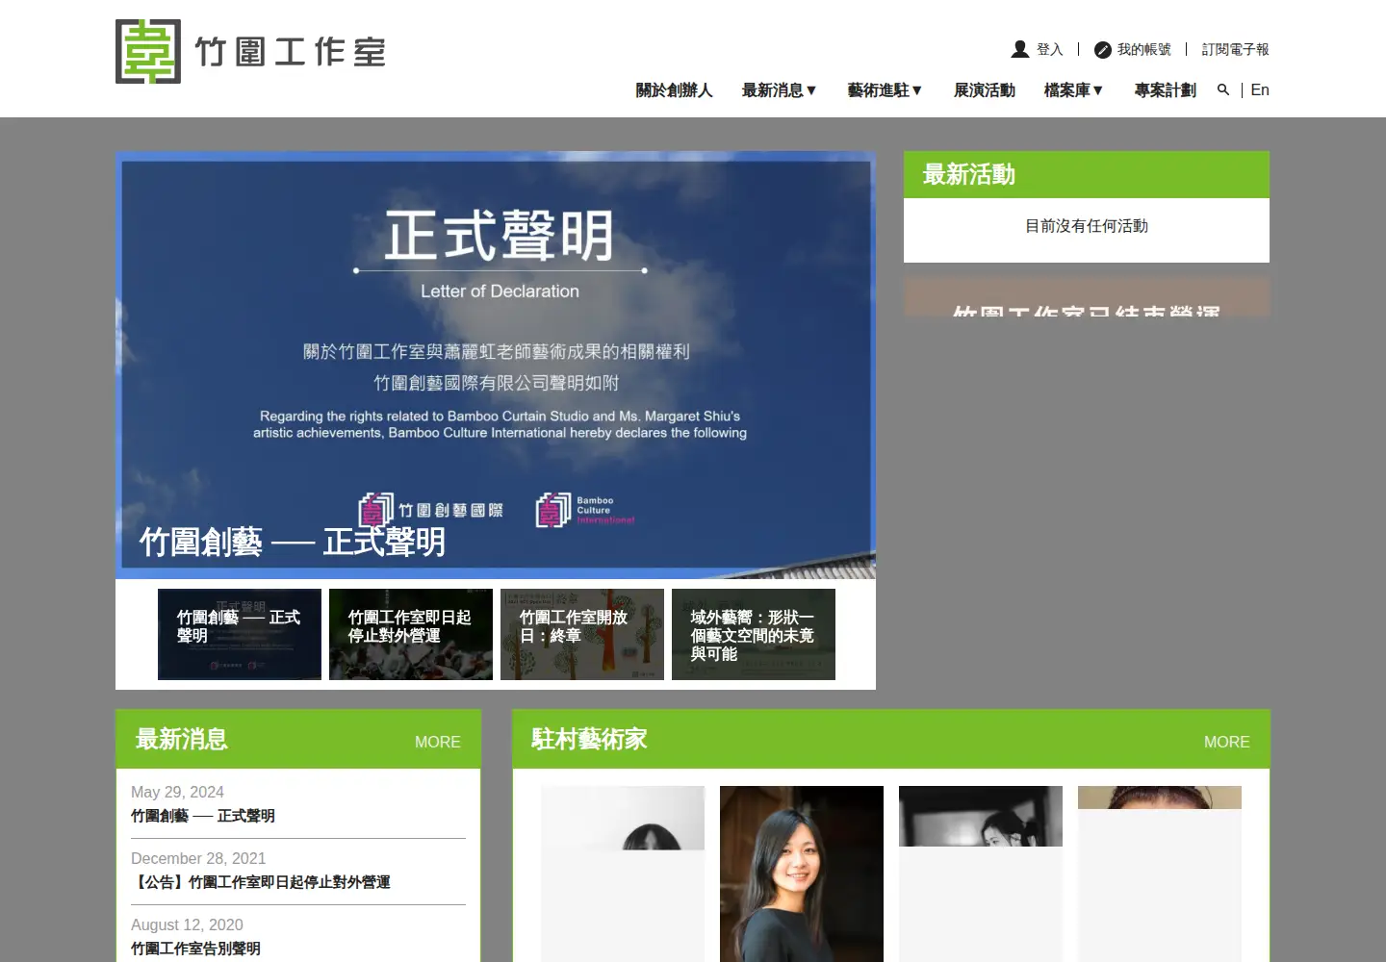
Task: Select the 竹圍工作室開放日：終章 slide thumbnail
Action: (582, 634)
